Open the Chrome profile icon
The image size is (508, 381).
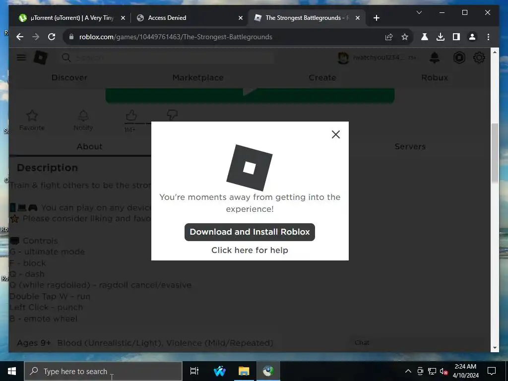click(x=472, y=37)
